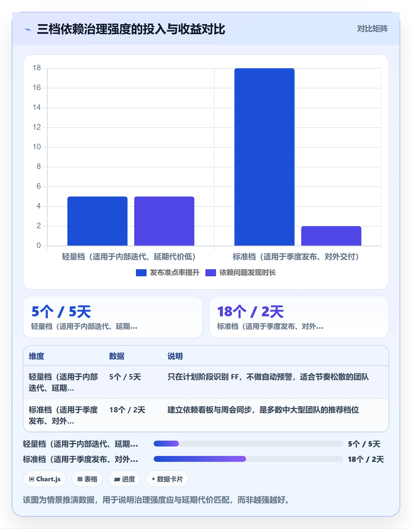Click the footnote about 情景推演数据
Screen dimensions: 412x529
point(156,500)
